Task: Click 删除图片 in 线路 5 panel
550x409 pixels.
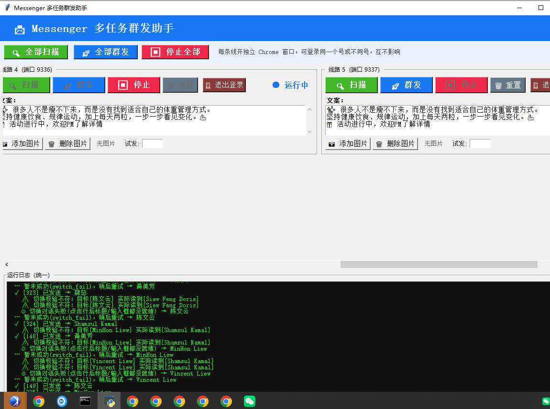Action: [x=396, y=144]
